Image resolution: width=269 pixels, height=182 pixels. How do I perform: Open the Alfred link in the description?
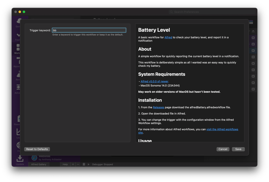click(168, 37)
